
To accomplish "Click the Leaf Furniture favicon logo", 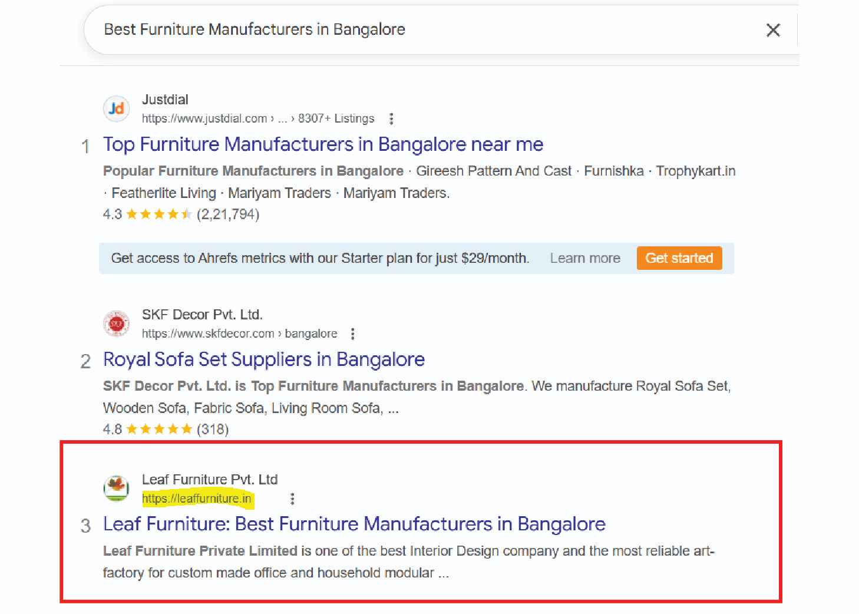I will click(x=117, y=488).
